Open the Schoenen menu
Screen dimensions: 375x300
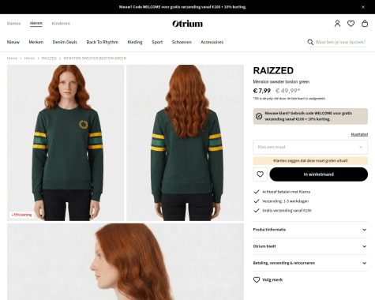pos(182,42)
